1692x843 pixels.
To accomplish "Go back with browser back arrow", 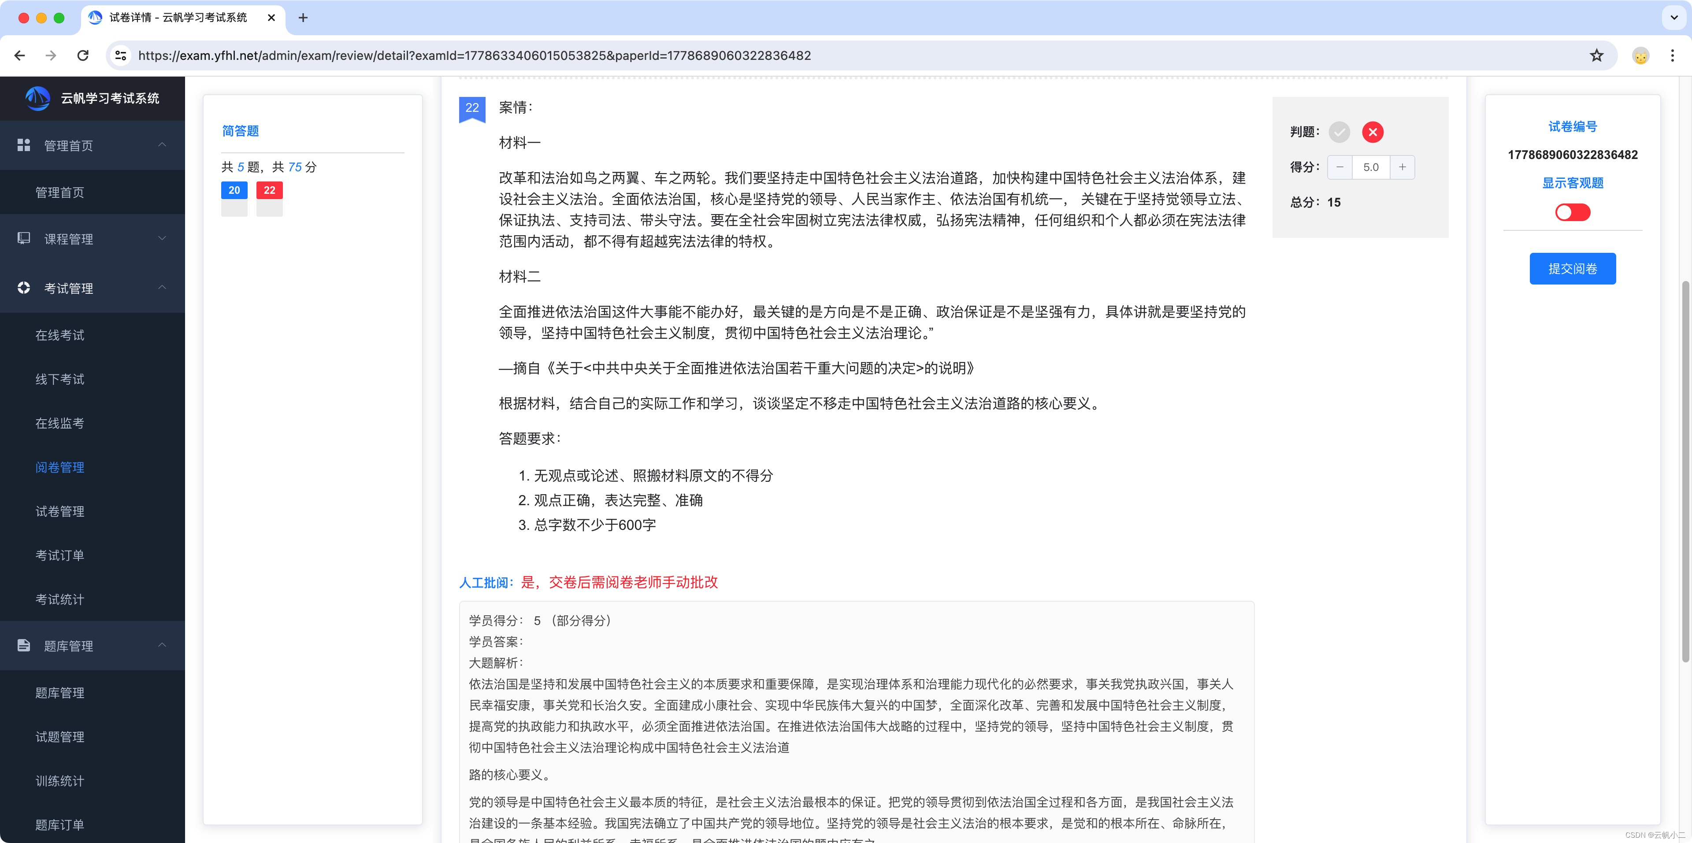I will pos(20,55).
